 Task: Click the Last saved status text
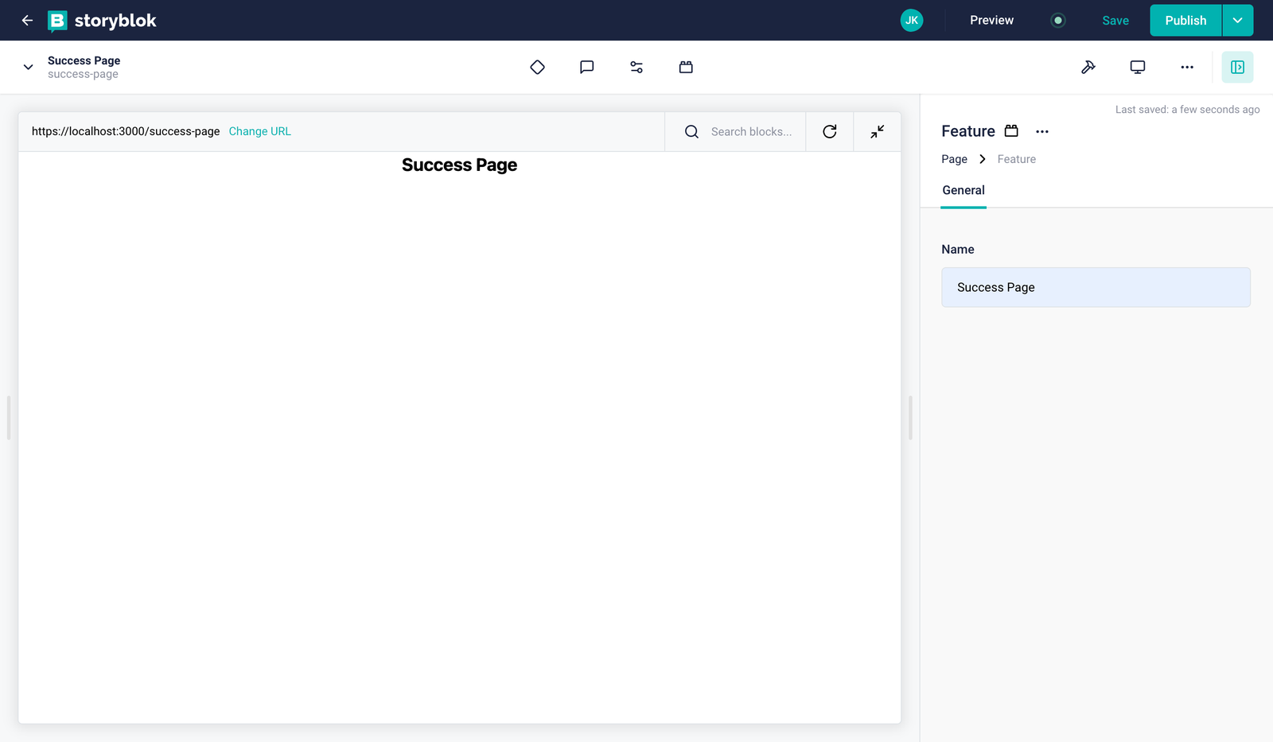coord(1187,110)
